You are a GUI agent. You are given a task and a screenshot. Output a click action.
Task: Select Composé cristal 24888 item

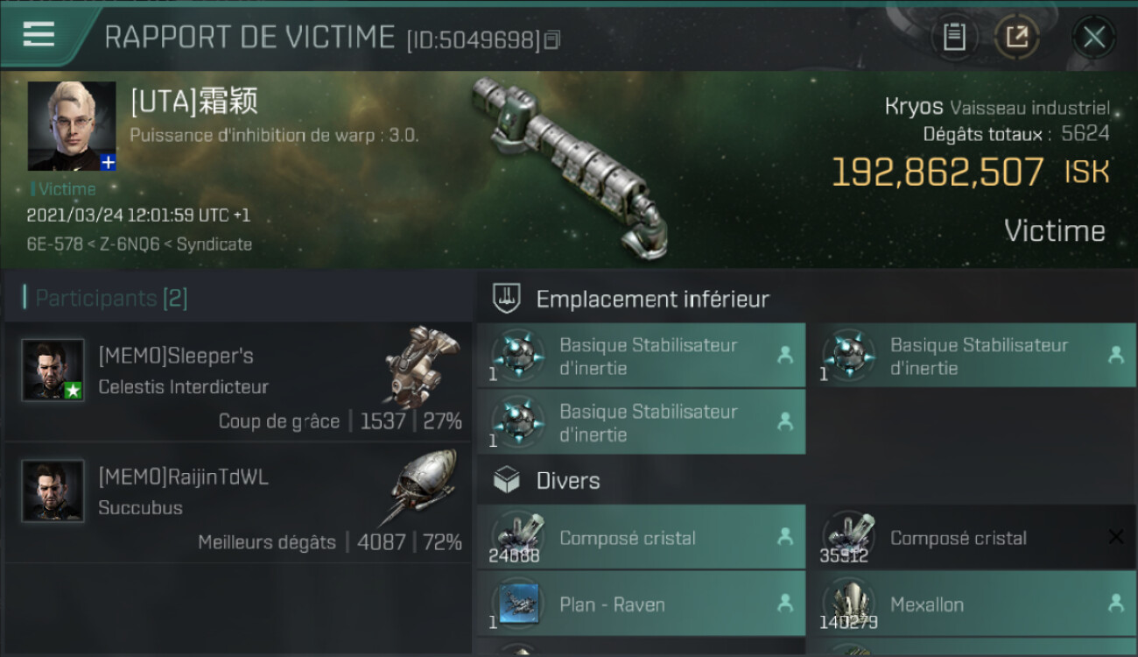[x=641, y=537]
